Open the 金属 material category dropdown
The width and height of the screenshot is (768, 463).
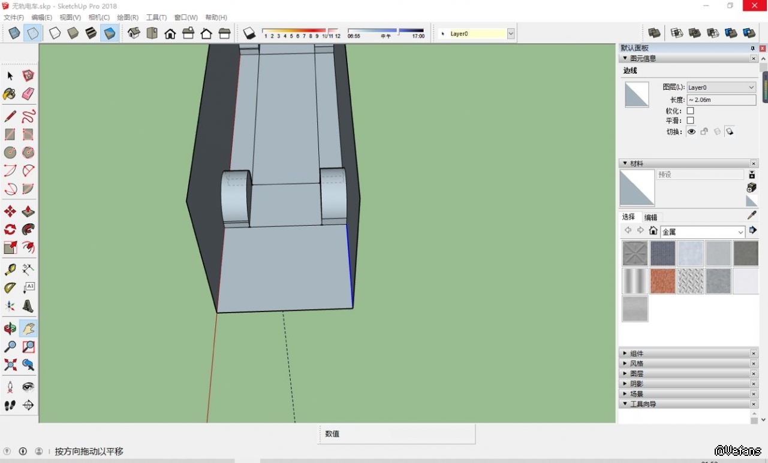click(702, 232)
